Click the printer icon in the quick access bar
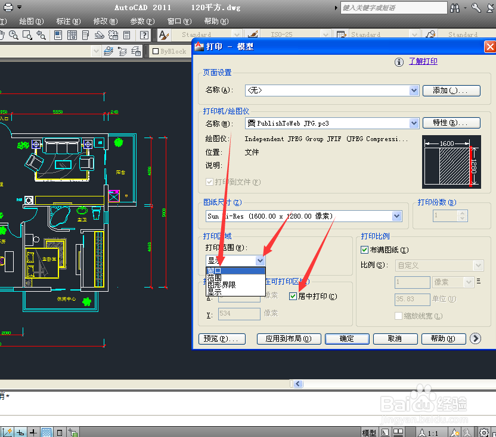The height and width of the screenshot is (437, 496). pyautogui.click(x=8, y=7)
